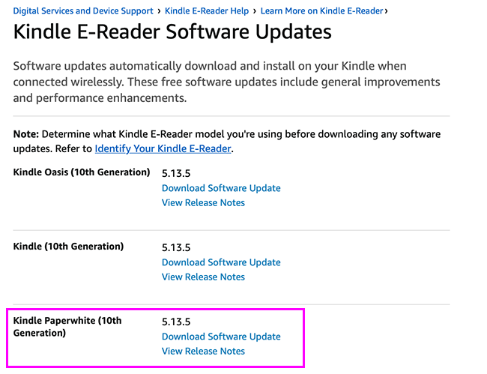This screenshot has height=374, width=487.
Task: Click chevron after Learn More on Kindle E-Reader
Action: 386,11
